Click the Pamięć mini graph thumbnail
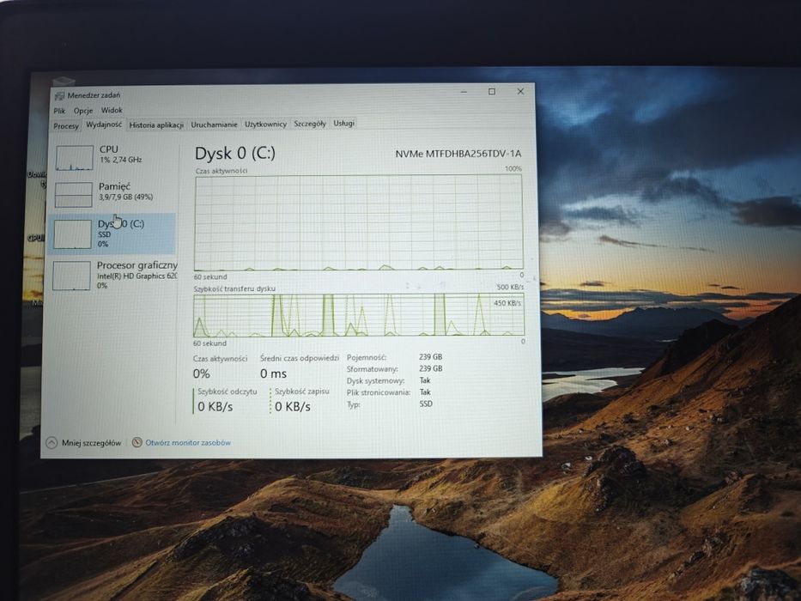 [x=74, y=195]
